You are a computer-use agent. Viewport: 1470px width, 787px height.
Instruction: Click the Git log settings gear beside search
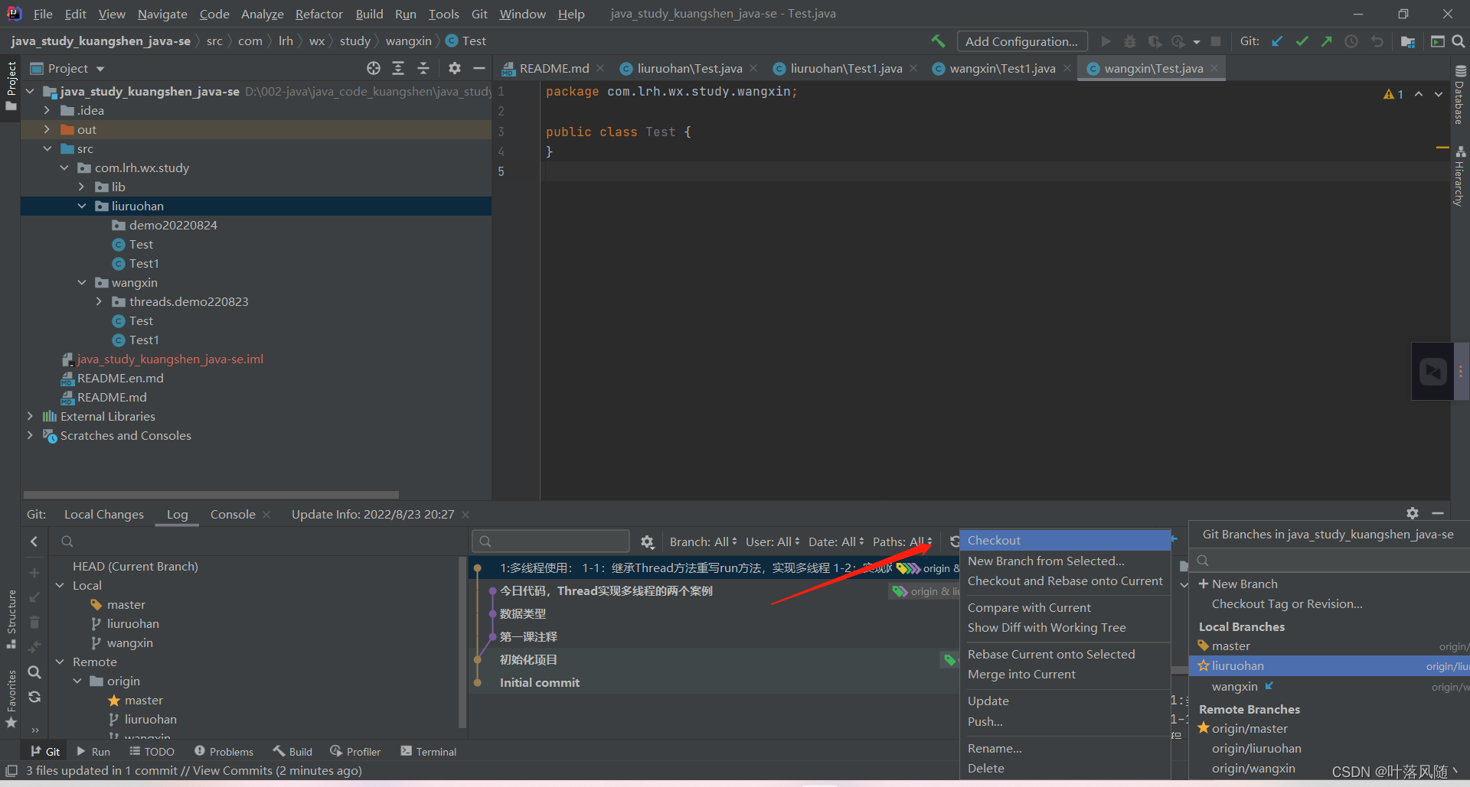point(647,541)
